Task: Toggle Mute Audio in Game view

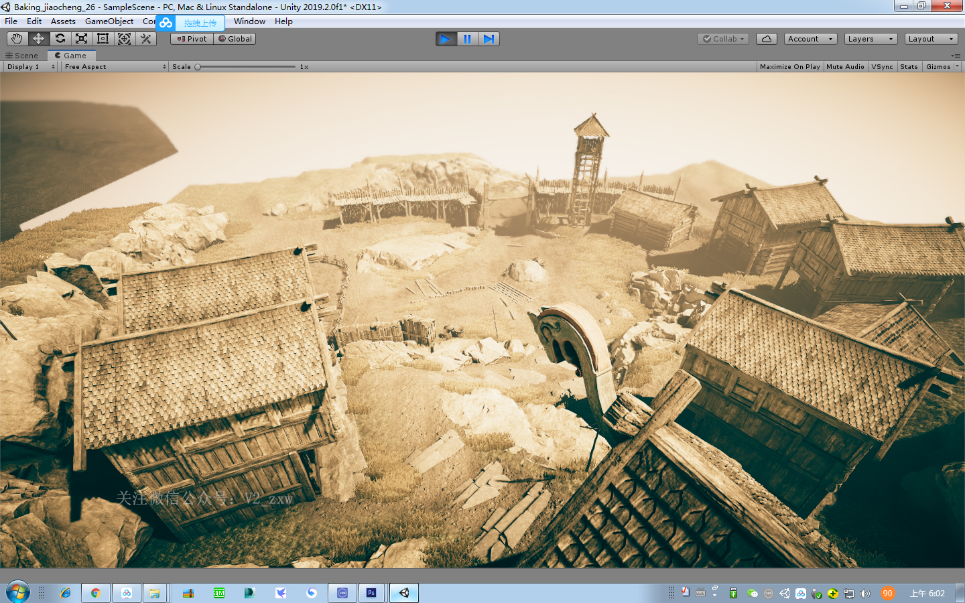Action: pyautogui.click(x=845, y=67)
